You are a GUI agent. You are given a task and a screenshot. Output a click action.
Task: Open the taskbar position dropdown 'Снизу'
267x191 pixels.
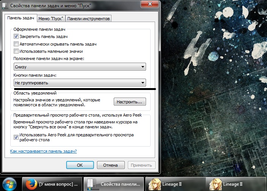click(79, 67)
